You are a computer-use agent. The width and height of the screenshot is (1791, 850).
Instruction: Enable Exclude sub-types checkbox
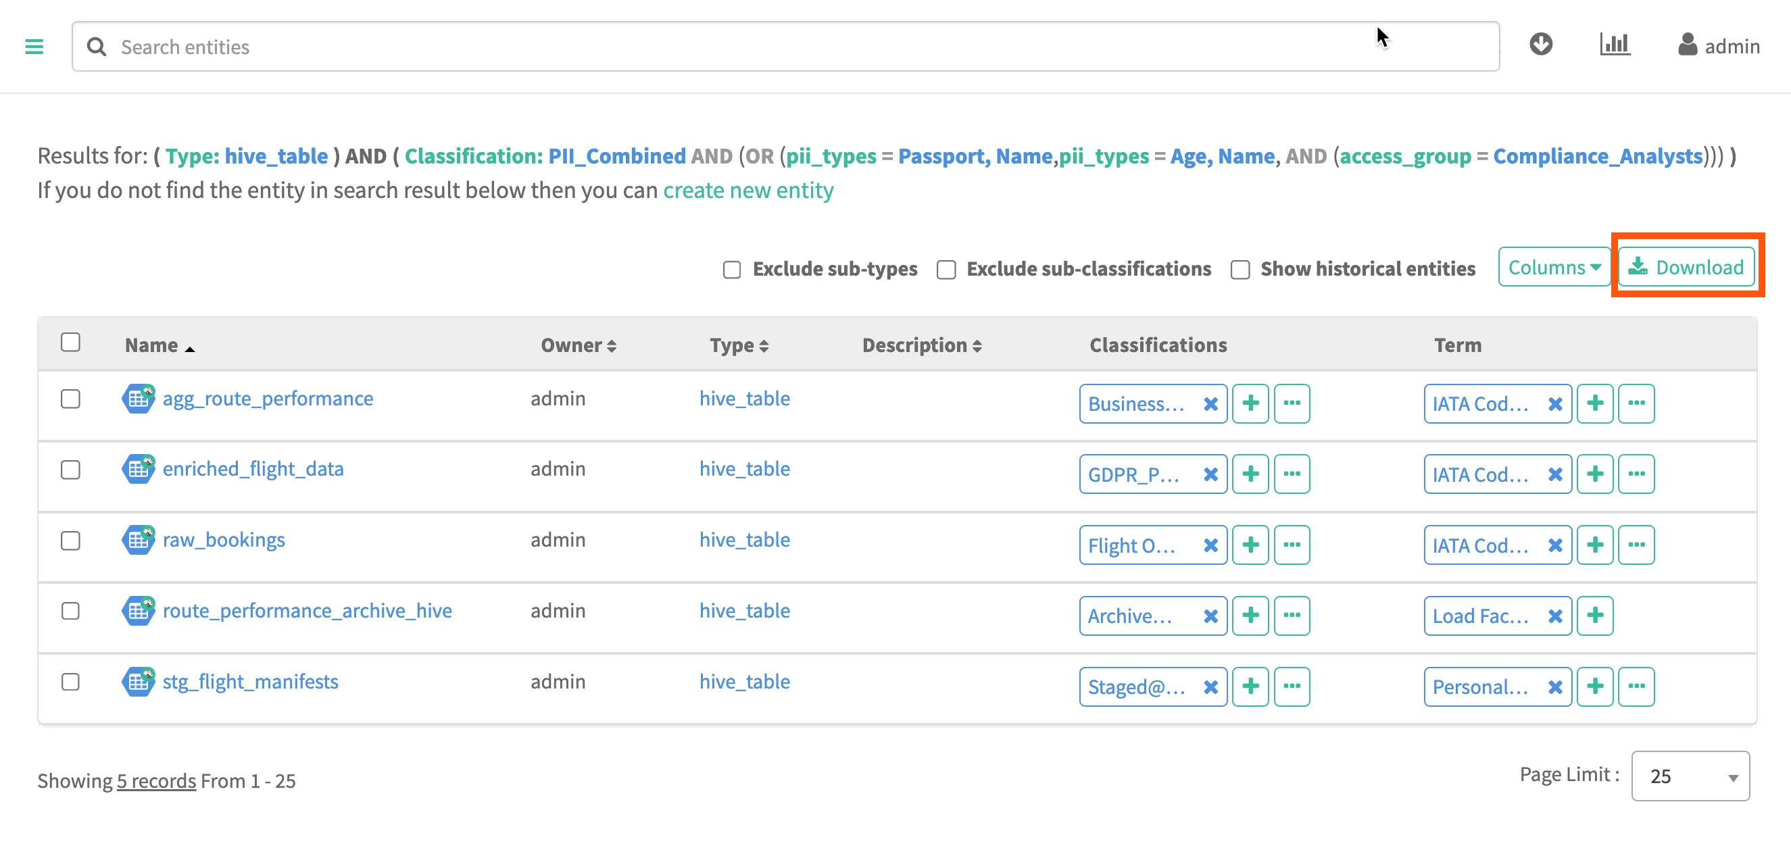pos(732,269)
